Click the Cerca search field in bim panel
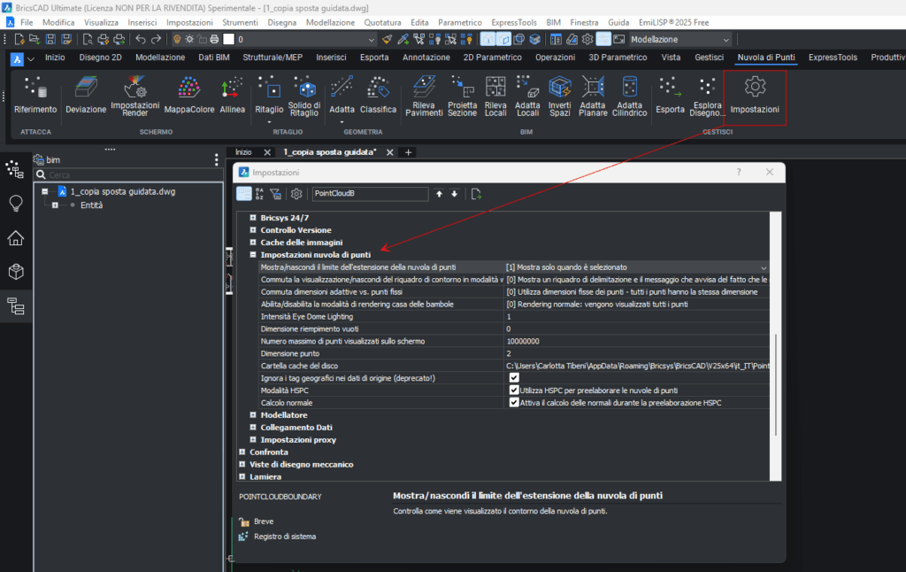The height and width of the screenshot is (572, 906). click(x=128, y=174)
